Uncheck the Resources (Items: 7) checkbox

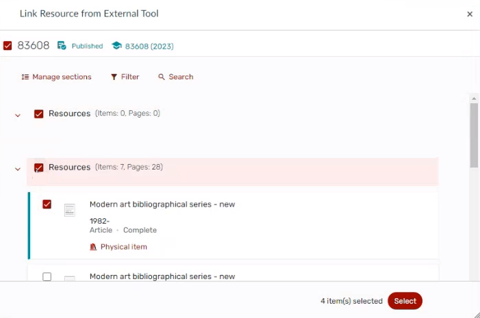point(38,168)
